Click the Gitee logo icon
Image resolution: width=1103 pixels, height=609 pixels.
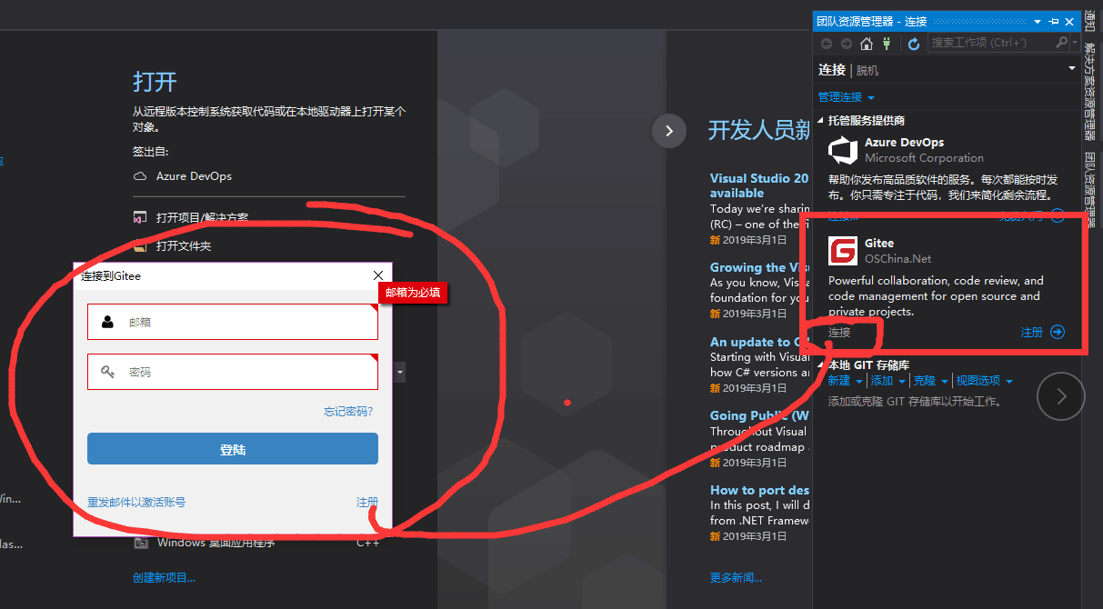tap(843, 251)
